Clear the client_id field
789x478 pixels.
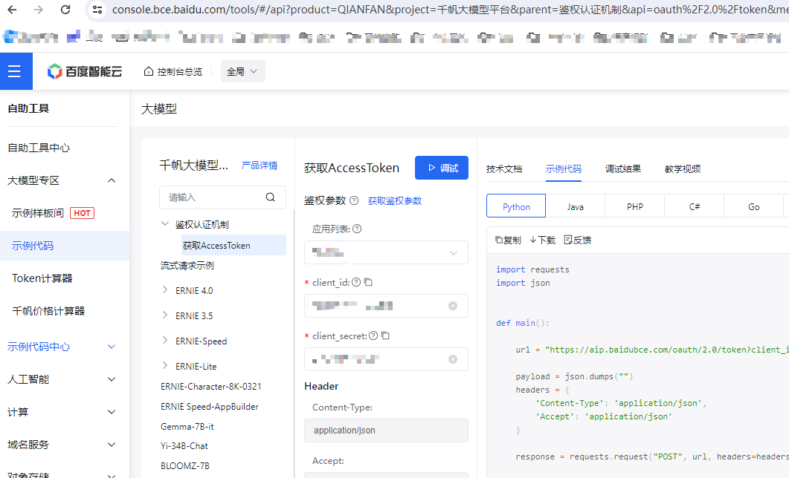pos(453,306)
